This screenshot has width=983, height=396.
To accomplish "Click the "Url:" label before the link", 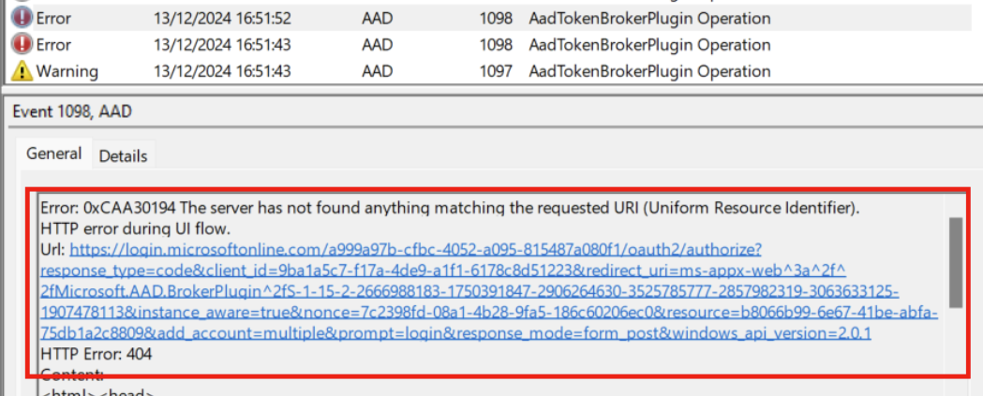I will pyautogui.click(x=52, y=250).
